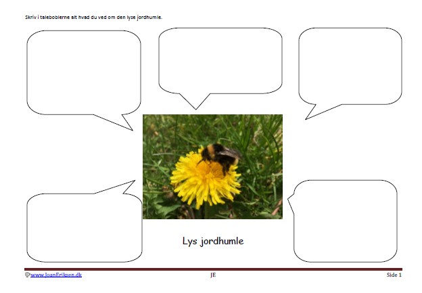Click the bumblebee on dandelion photo

tap(212, 166)
